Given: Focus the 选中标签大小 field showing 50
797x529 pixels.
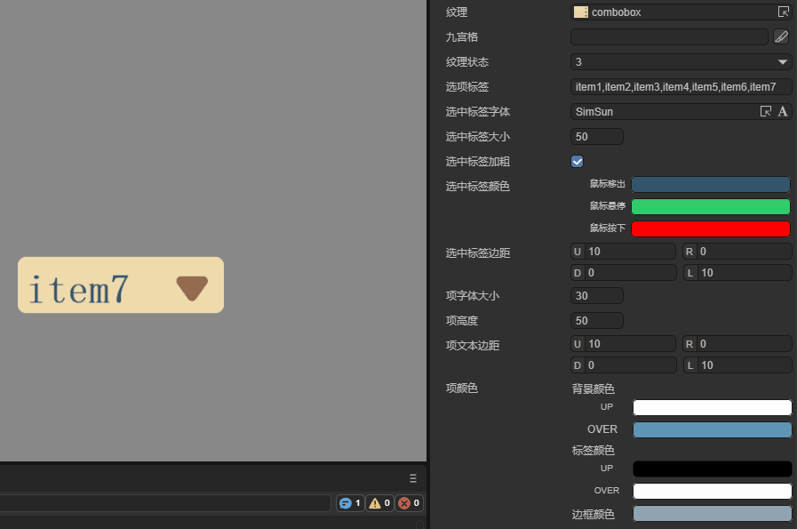Looking at the screenshot, I should (596, 137).
